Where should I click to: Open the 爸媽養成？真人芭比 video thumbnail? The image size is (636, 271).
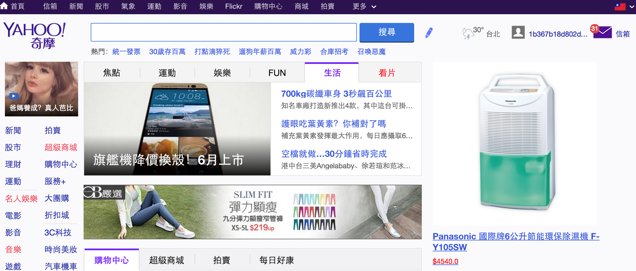(42, 89)
